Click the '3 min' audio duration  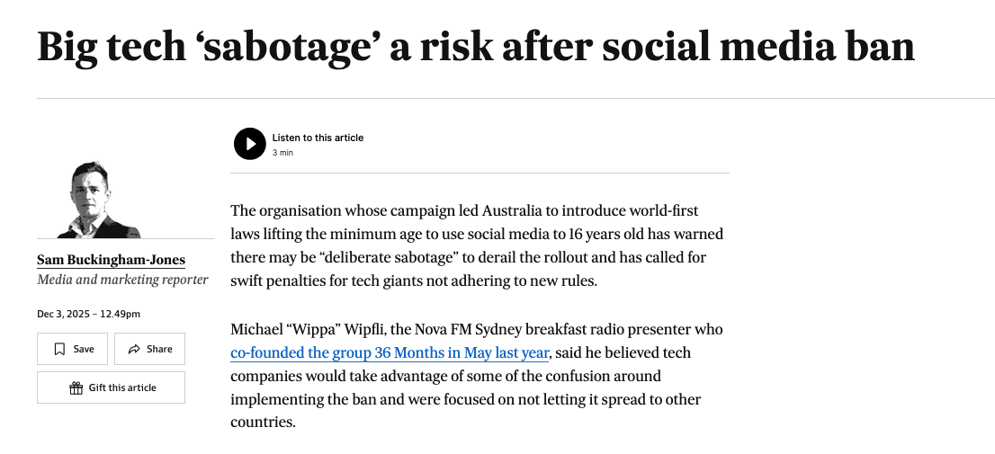[282, 153]
